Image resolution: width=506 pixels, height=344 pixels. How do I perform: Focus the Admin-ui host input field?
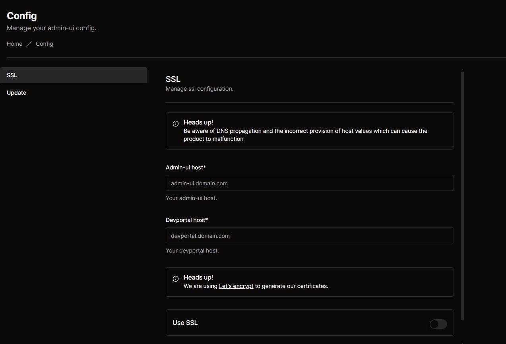pyautogui.click(x=309, y=183)
